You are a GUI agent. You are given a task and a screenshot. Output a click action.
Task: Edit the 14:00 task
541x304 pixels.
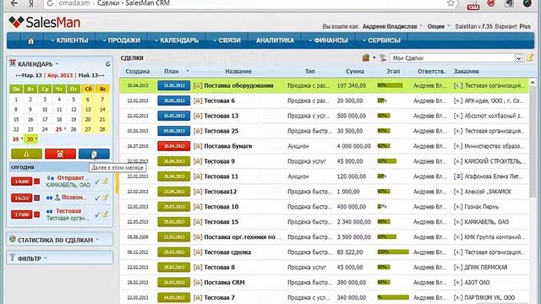[x=105, y=181]
